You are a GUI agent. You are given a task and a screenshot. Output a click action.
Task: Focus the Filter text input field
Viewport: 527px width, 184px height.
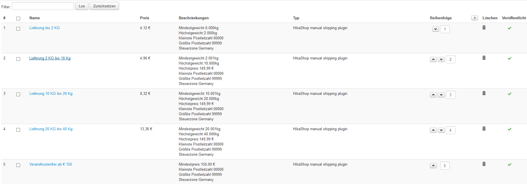point(43,6)
